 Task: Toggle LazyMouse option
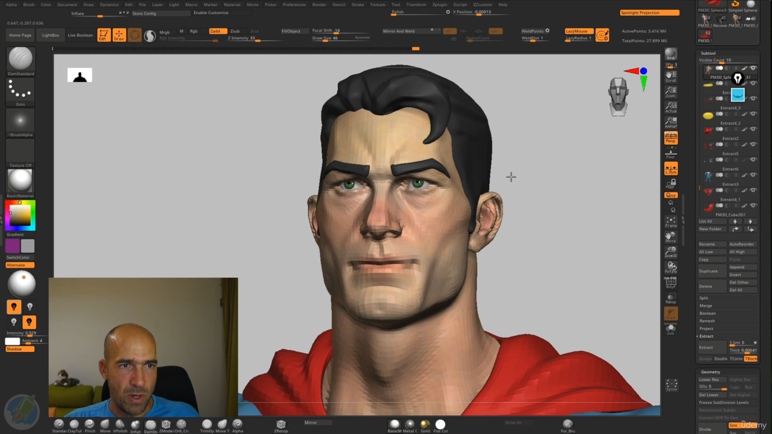click(x=578, y=31)
